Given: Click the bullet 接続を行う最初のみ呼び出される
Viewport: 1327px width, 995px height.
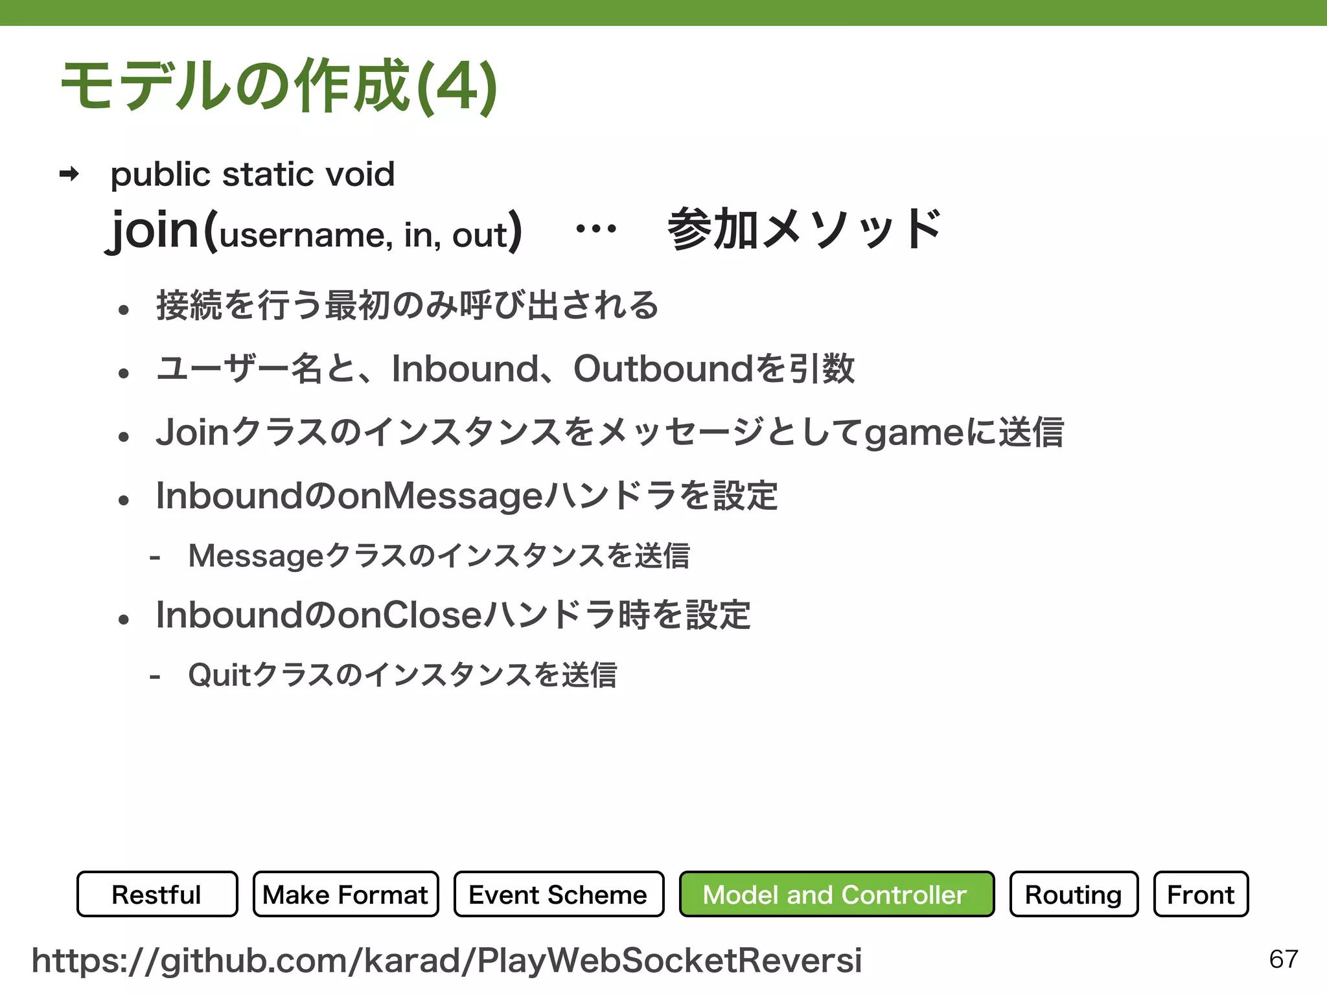Looking at the screenshot, I should (x=408, y=305).
